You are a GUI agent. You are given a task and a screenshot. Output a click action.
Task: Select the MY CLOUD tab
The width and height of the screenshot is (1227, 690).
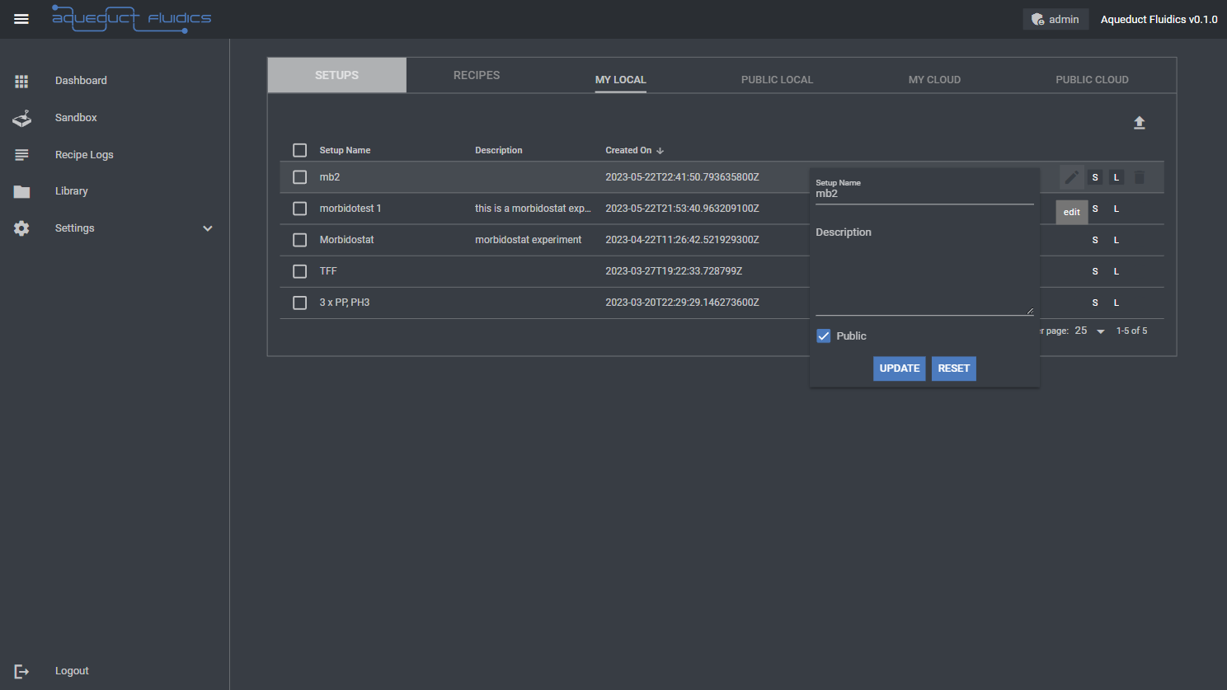tap(934, 80)
